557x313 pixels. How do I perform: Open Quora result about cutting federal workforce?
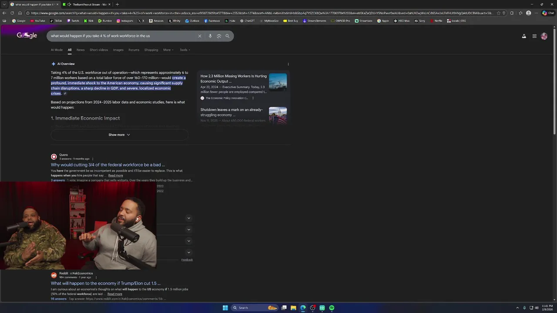pos(108,165)
